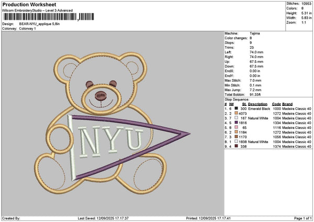Select the 'Colorway 1' value
The image size is (314, 222).
27,29
